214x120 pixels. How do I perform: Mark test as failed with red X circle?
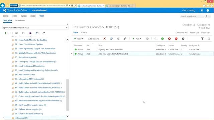170,39
